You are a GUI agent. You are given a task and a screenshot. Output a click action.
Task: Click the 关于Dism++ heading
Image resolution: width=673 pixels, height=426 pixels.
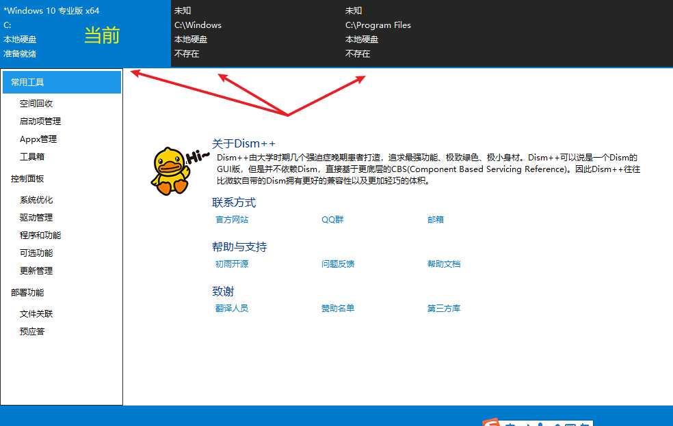click(x=243, y=143)
